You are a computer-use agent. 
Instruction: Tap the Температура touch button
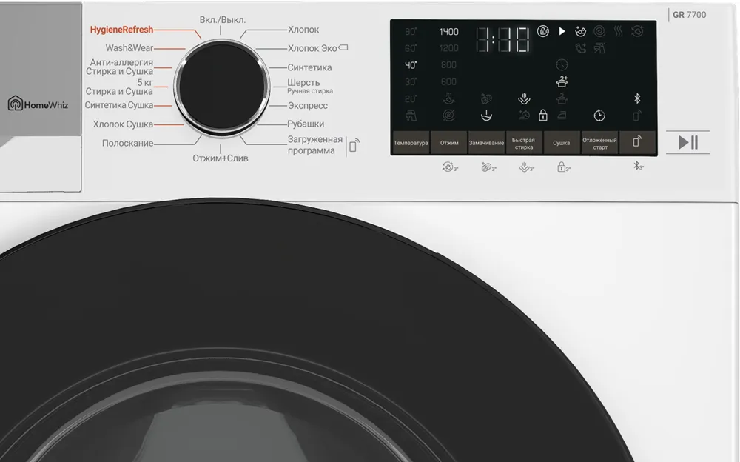click(x=411, y=142)
